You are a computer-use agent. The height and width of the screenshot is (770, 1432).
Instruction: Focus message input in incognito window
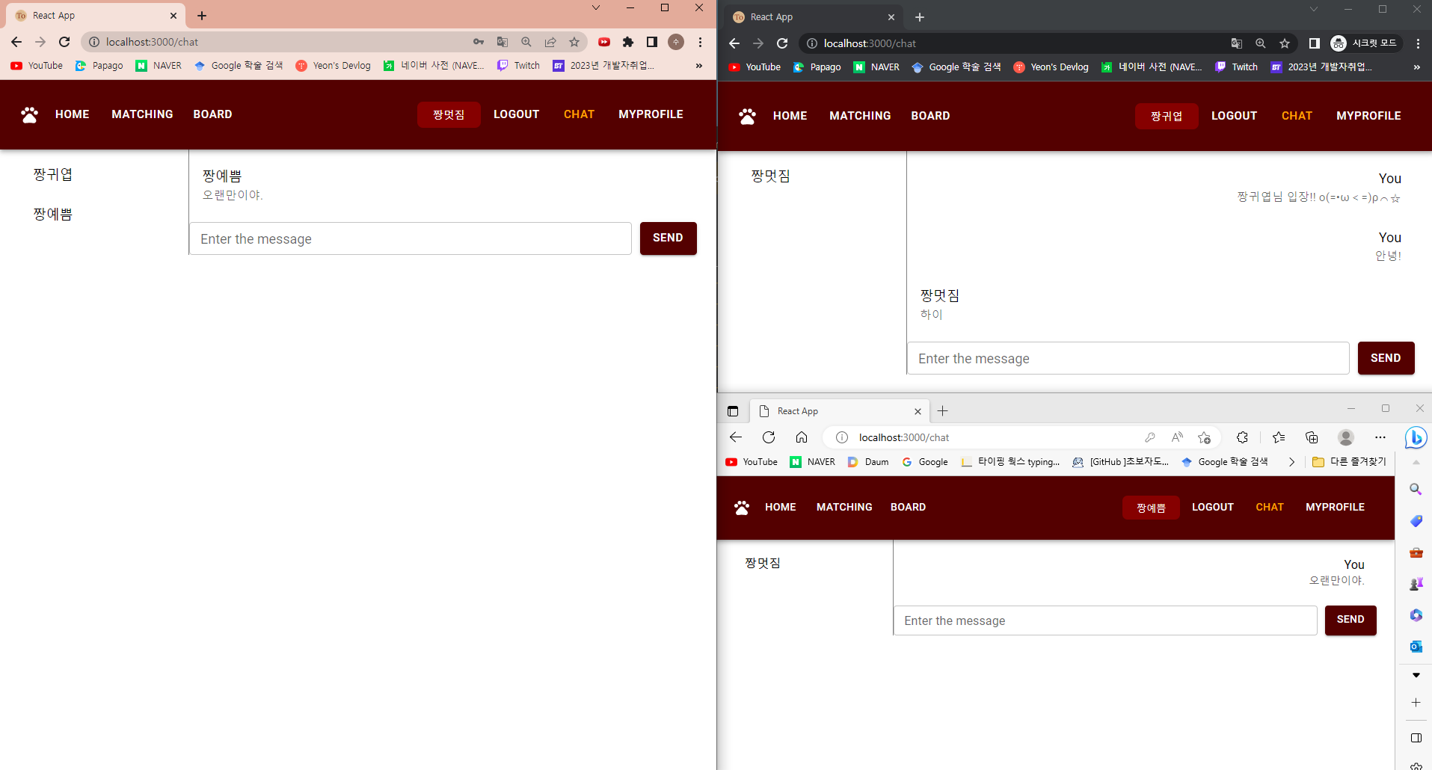point(1128,358)
